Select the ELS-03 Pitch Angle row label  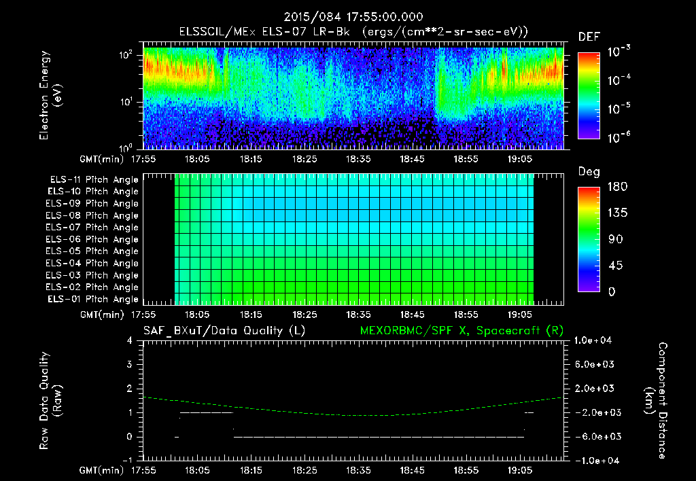click(x=92, y=276)
